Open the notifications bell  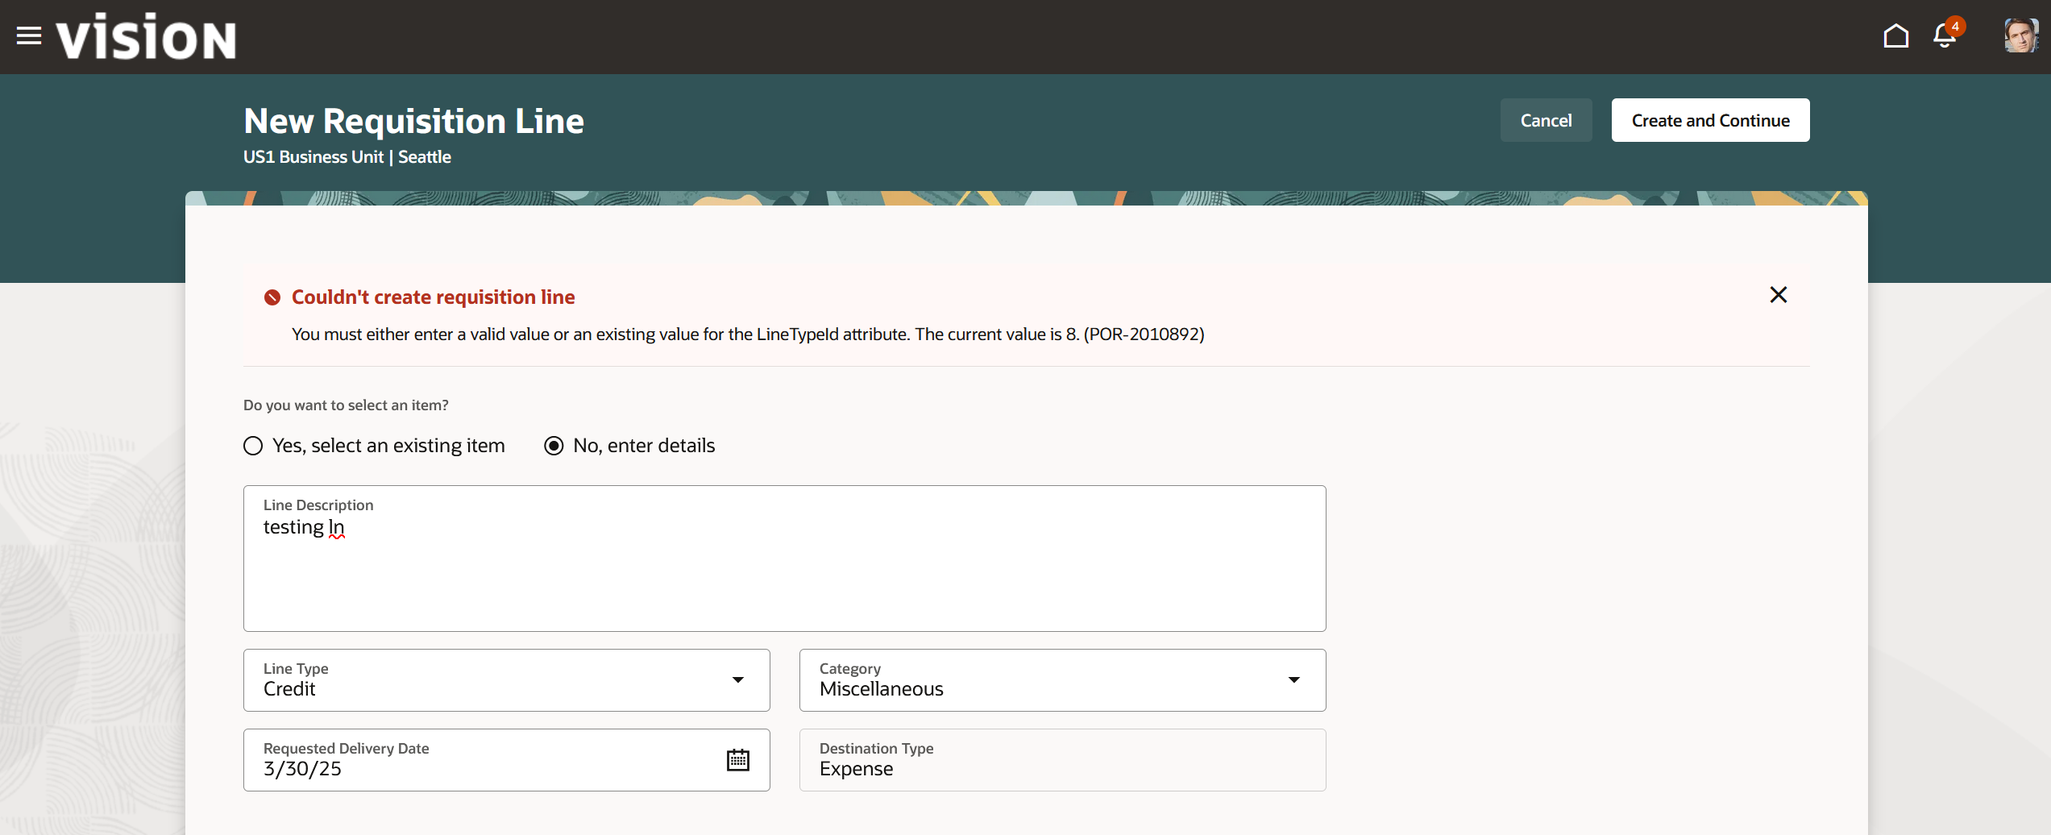[1943, 36]
